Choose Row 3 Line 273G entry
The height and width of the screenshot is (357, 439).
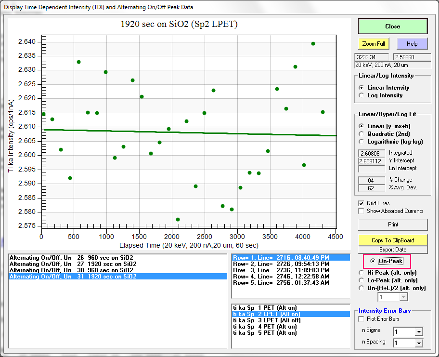[x=281, y=270]
